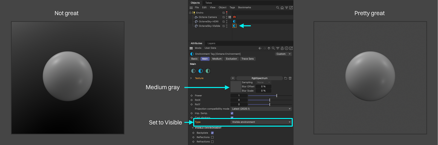Open the Tags menu in Objects panel
Screen dimensions: 438x145
pos(232,8)
